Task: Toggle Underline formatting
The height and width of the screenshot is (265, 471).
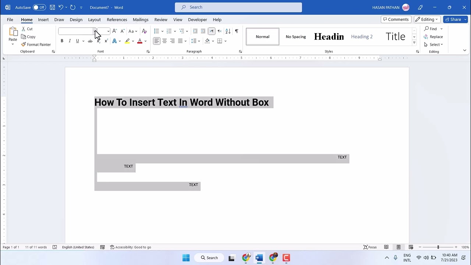Action: (77, 41)
